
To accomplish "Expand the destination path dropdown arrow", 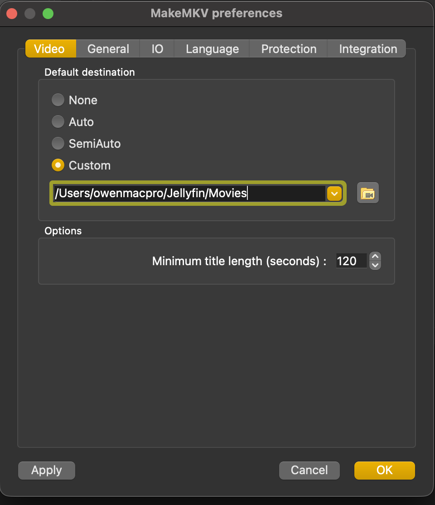I will click(x=334, y=194).
